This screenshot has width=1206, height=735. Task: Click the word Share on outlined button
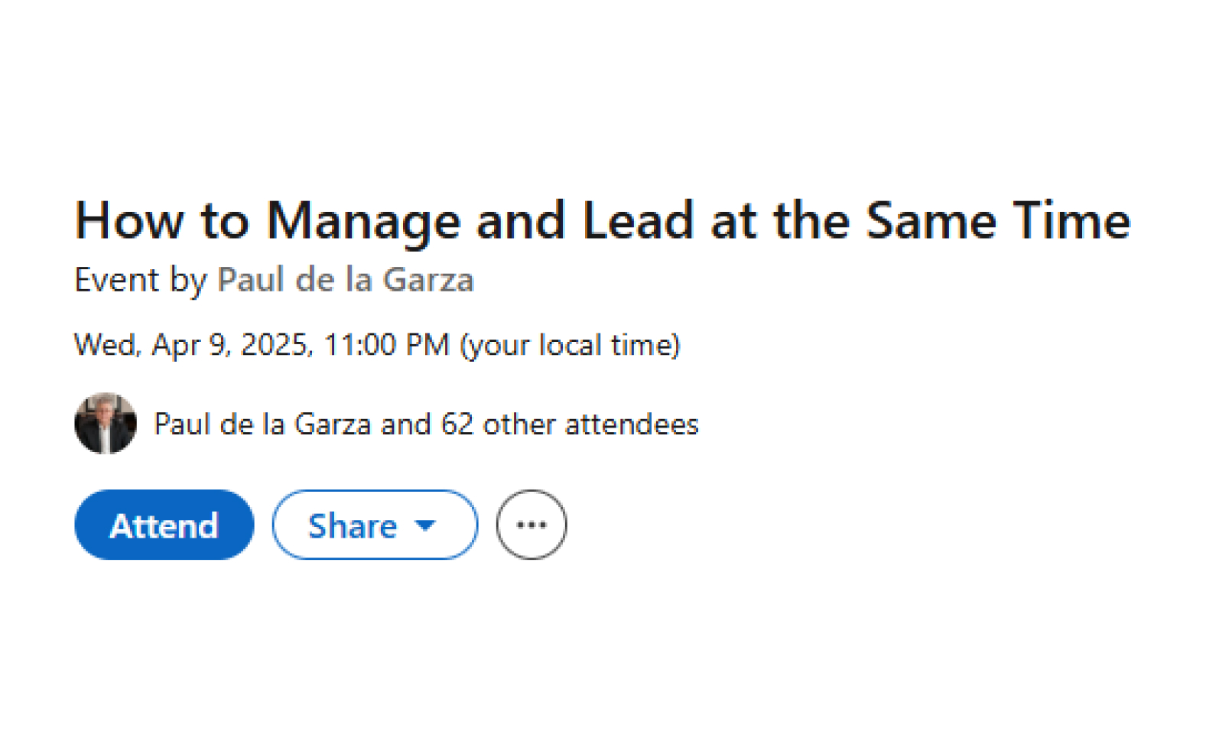click(x=353, y=525)
